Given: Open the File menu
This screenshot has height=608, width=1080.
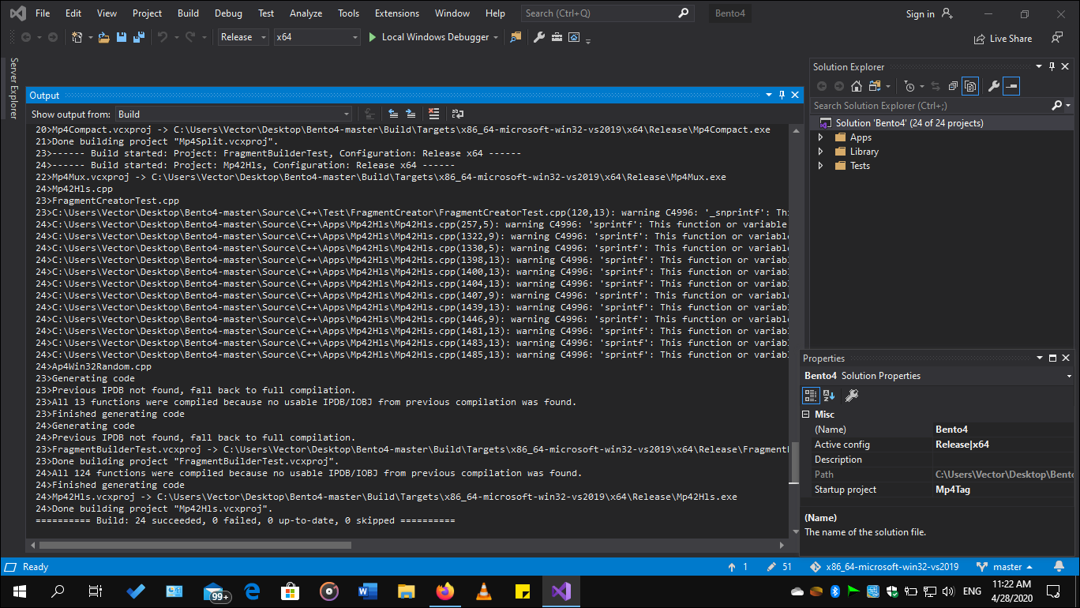Looking at the screenshot, I should click(x=43, y=13).
